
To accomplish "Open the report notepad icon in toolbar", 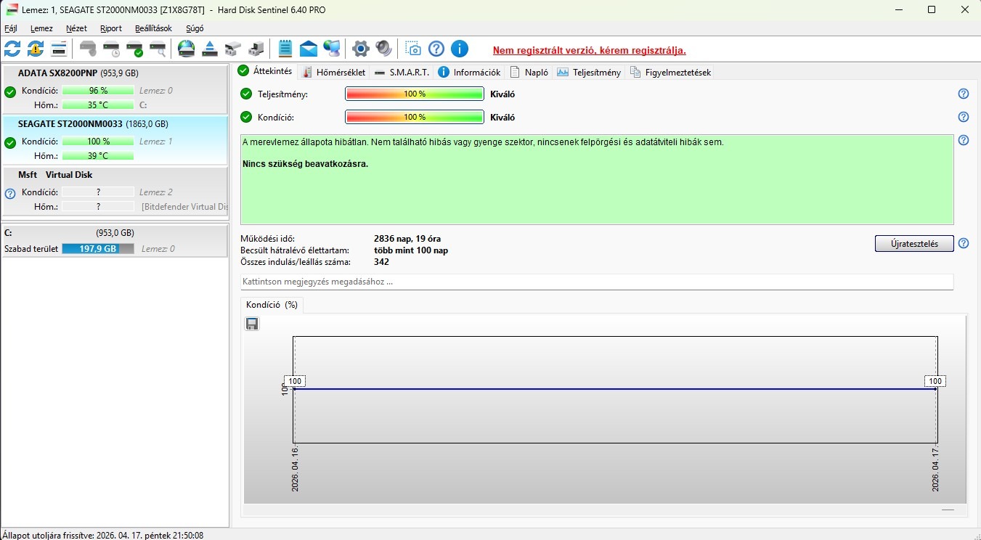I will pos(285,49).
